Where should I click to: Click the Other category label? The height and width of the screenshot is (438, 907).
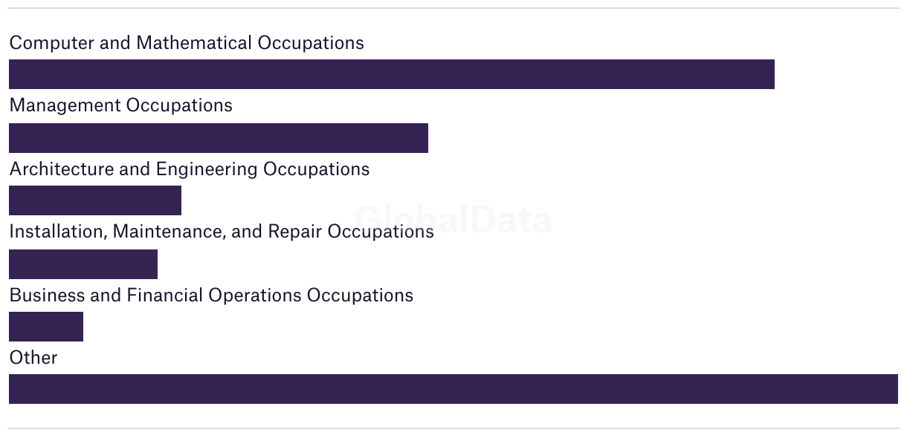tap(33, 358)
